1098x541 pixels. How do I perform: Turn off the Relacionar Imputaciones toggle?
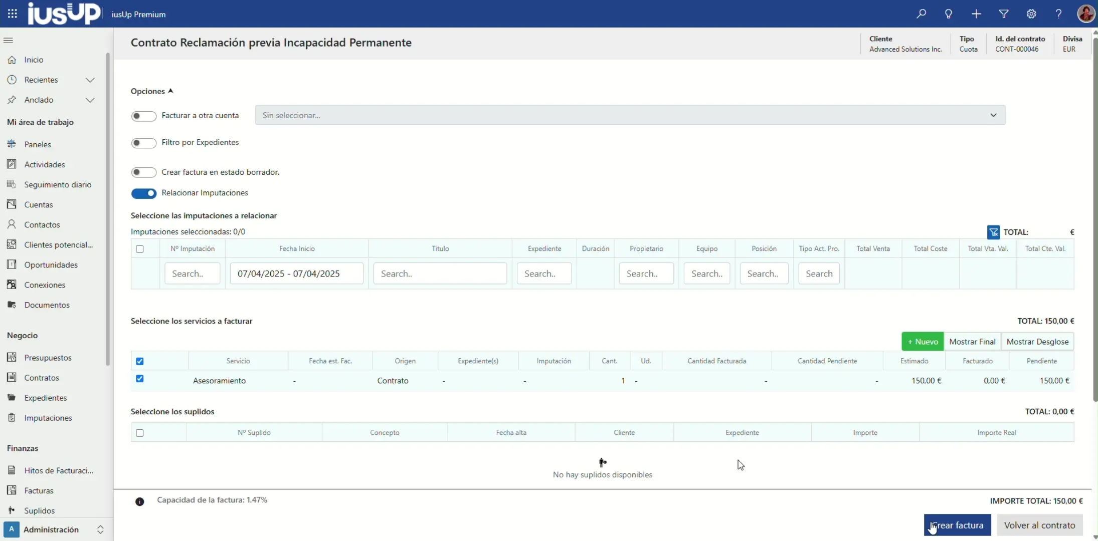(143, 193)
